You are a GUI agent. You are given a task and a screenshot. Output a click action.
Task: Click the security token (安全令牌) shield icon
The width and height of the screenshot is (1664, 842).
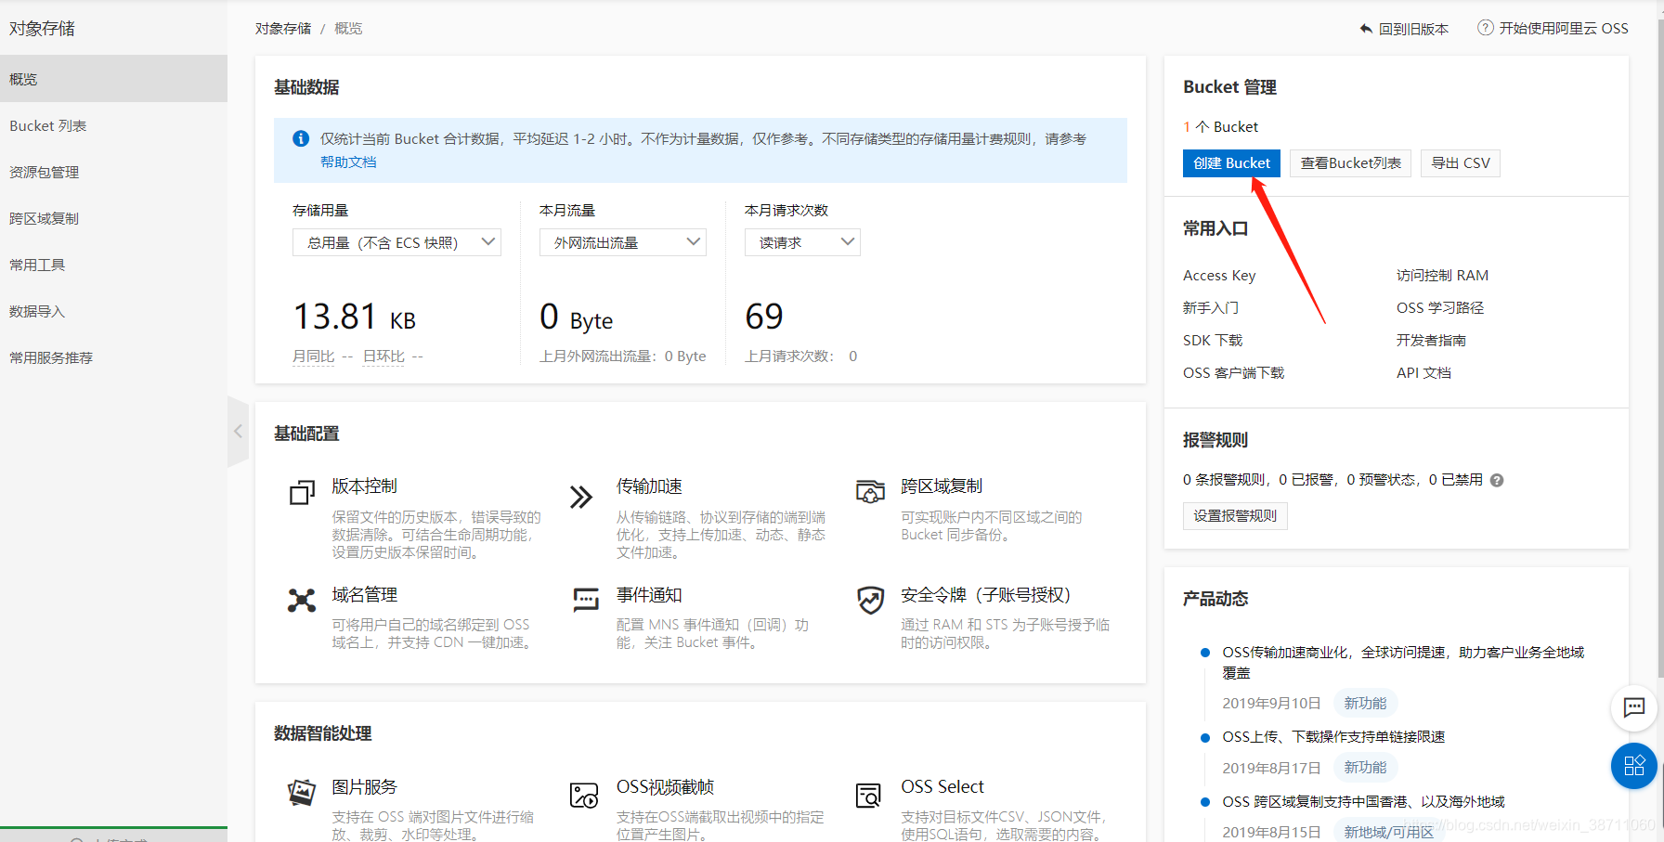pyautogui.click(x=870, y=601)
